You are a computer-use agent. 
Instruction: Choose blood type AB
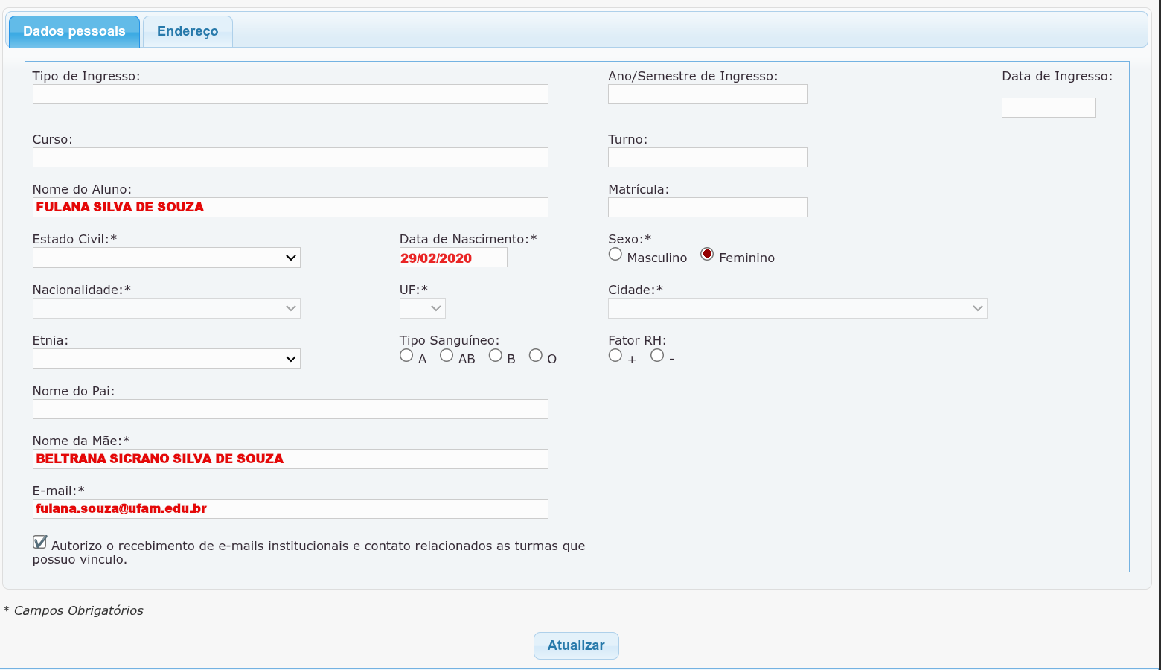[x=447, y=355]
